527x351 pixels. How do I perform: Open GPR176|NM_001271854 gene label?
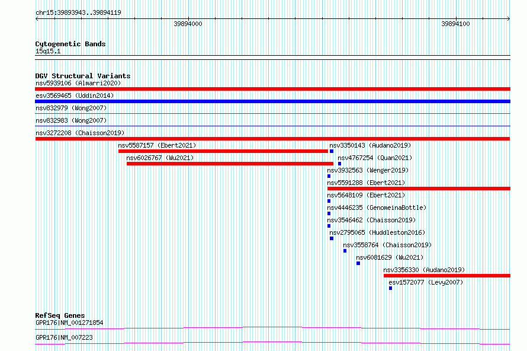click(69, 323)
